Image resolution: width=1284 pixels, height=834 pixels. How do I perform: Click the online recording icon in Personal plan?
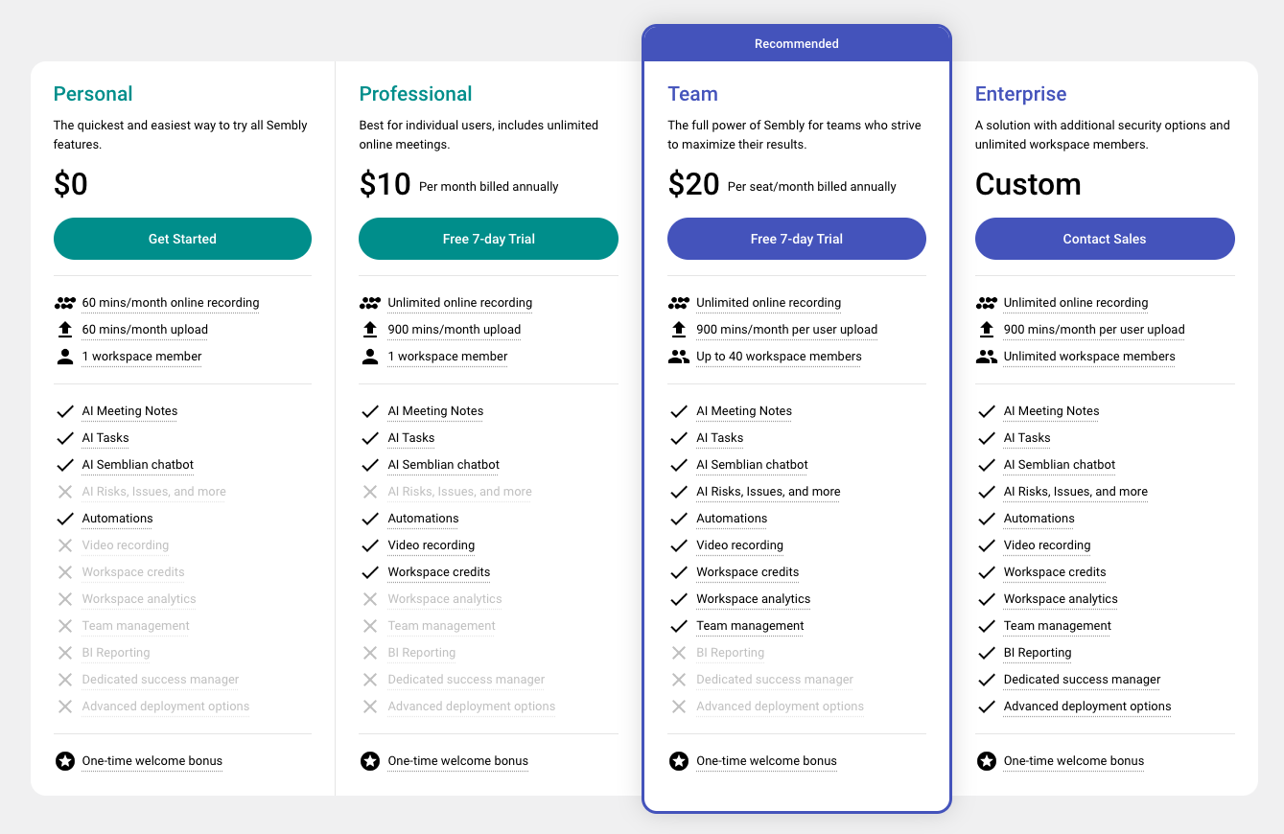tap(65, 303)
